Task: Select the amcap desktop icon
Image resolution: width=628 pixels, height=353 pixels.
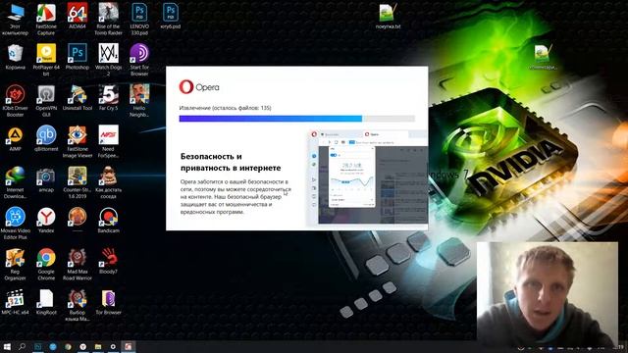Action: pyautogui.click(x=46, y=179)
